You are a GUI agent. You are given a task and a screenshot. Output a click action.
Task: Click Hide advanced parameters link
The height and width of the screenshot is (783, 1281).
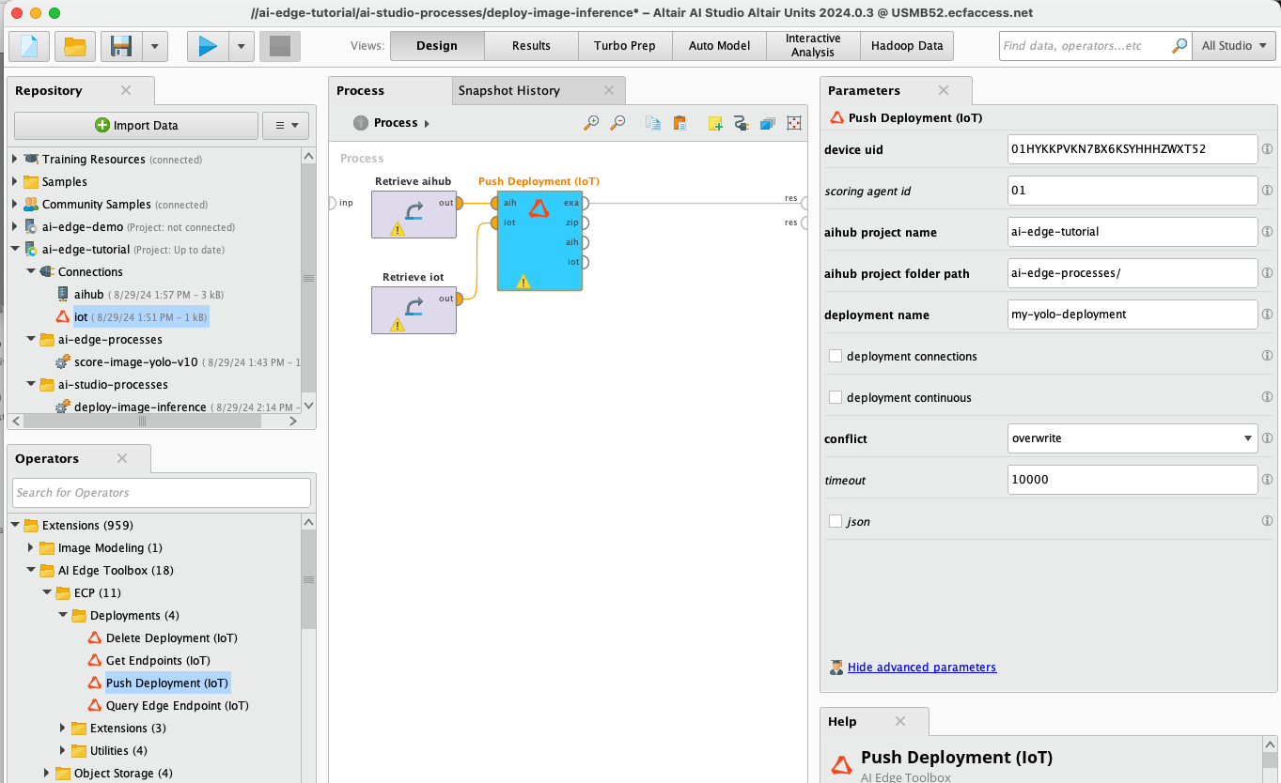(x=921, y=667)
